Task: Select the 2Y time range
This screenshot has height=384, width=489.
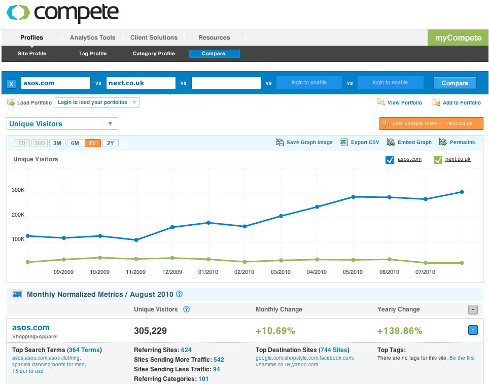Action: 111,143
